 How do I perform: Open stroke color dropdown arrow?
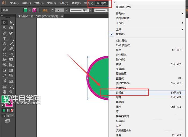click(x=38, y=10)
